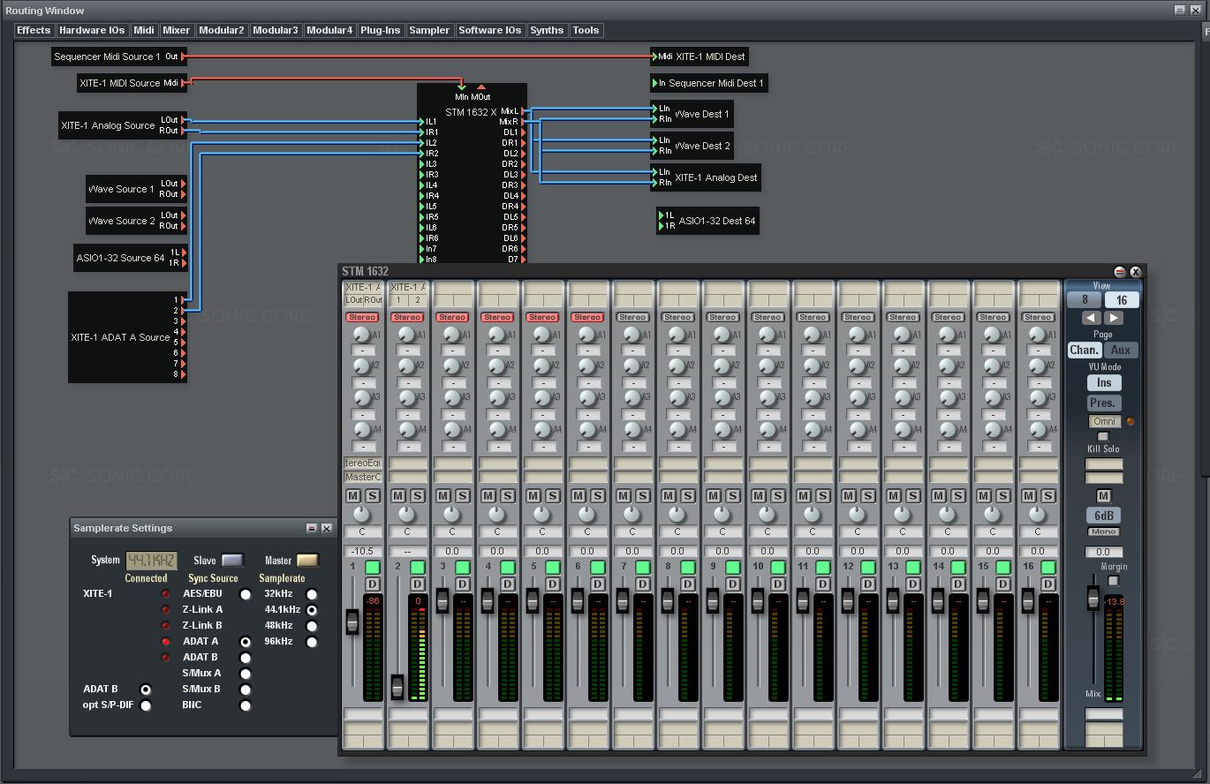Mute mixer channel 1
Screen dimensions: 1210x784
pyautogui.click(x=353, y=496)
